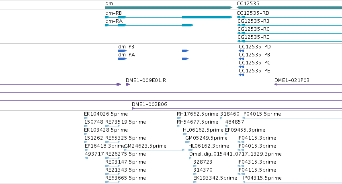Click the RE63665.5prime EST label
Viewport: 342px width, 184px height.
pyautogui.click(x=125, y=178)
